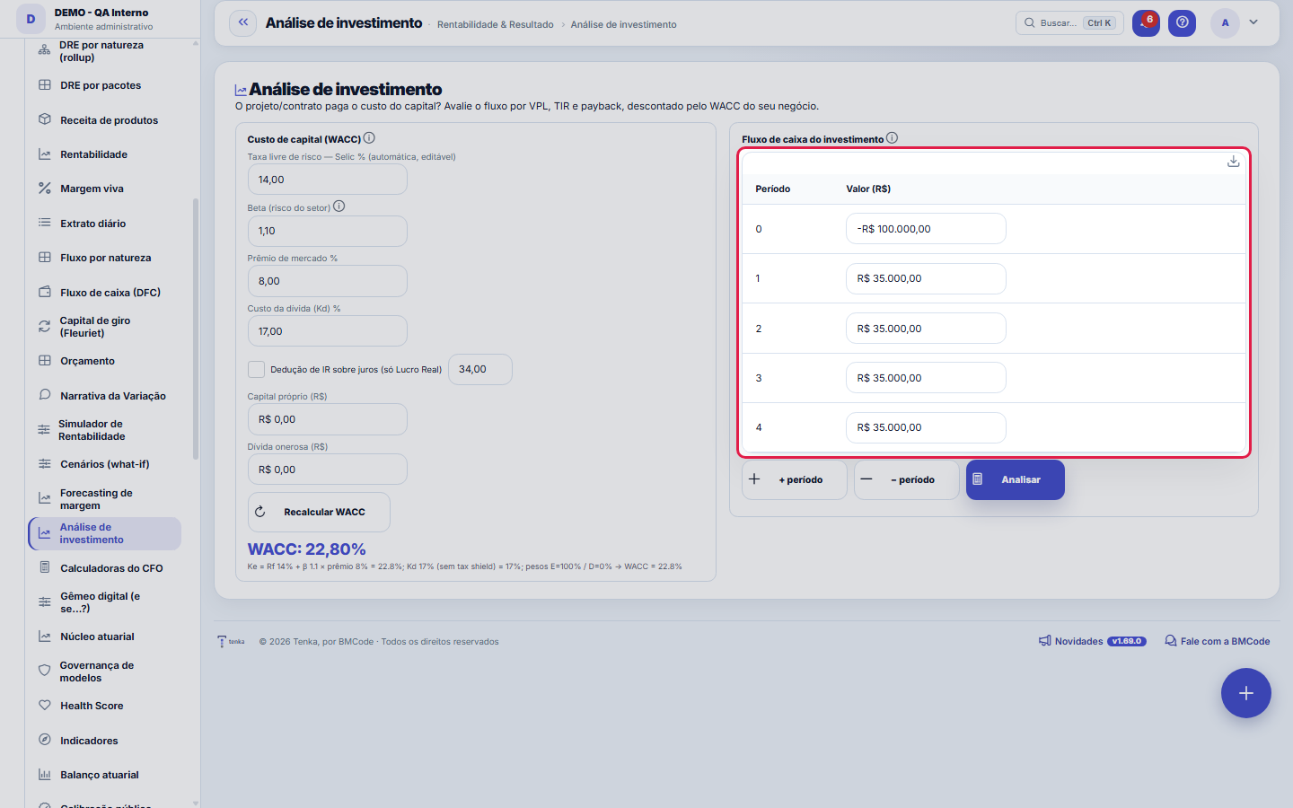Expand user menu chevron beside avatar
1293x808 pixels.
1253,22
